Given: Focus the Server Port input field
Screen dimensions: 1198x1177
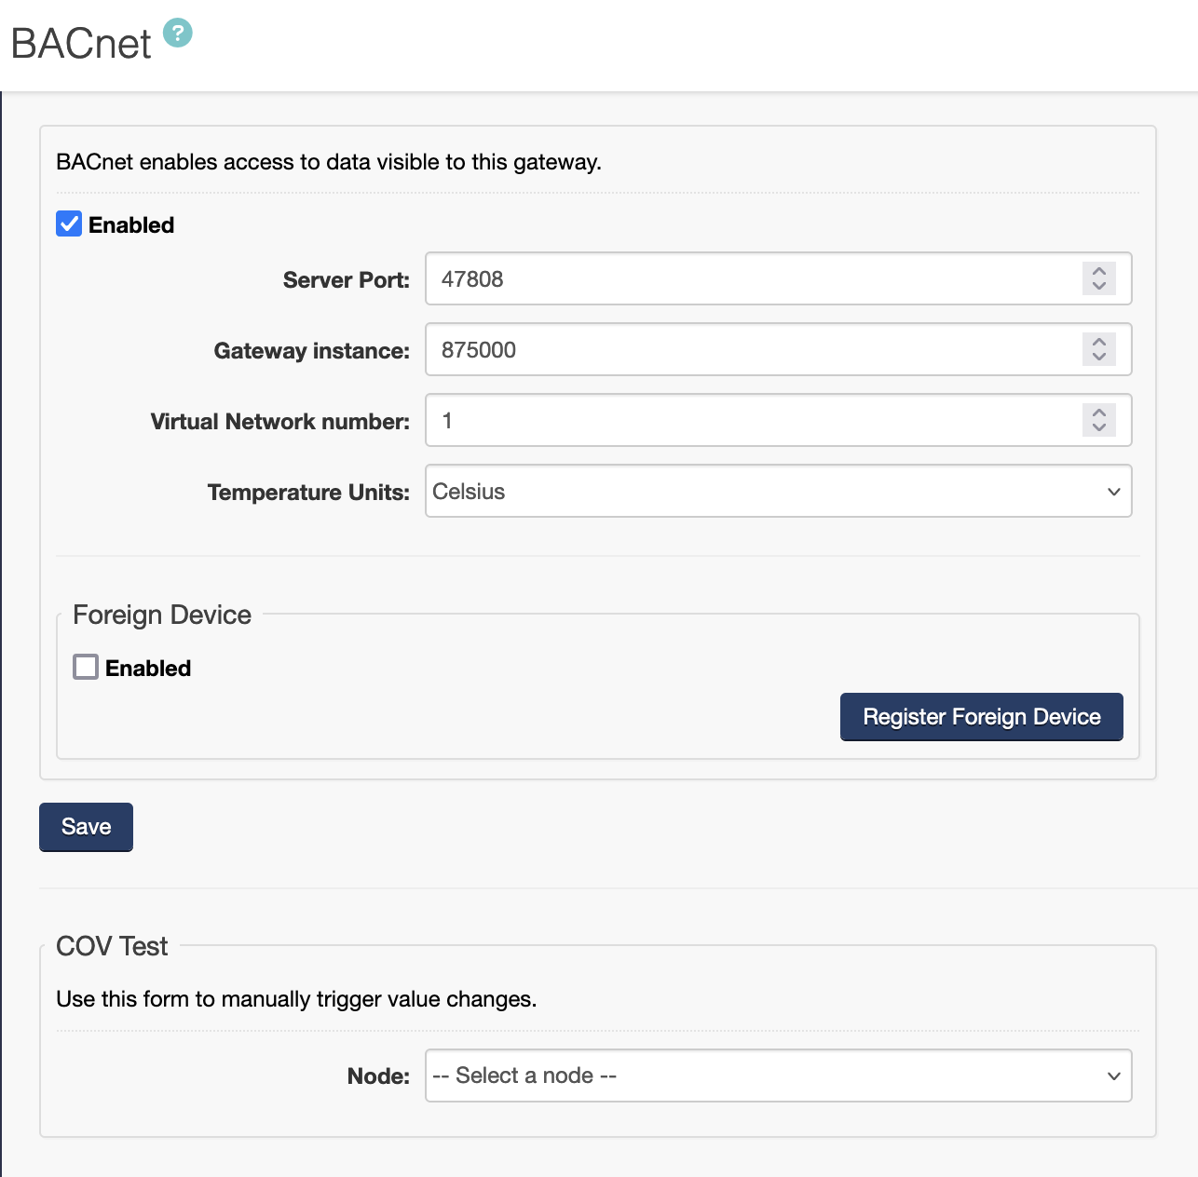Looking at the screenshot, I should [x=745, y=278].
